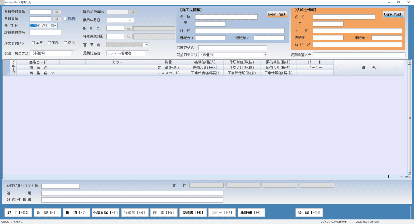Expand 商品カテゴリ dropdown
The height and width of the screenshot is (224, 414).
265,55
